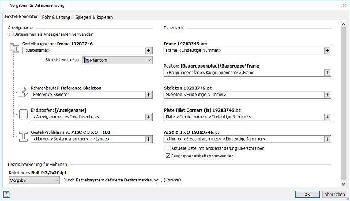Click plus button beside Endstopfen Anzeigename field
The width and height of the screenshot is (350, 201).
tap(148, 117)
